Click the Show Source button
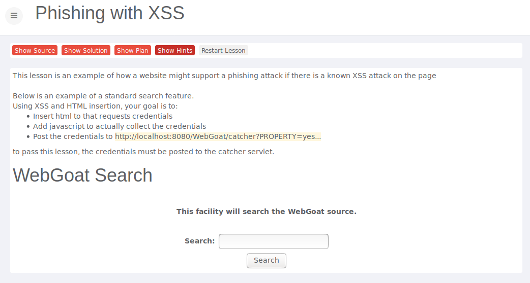The width and height of the screenshot is (530, 283). point(35,51)
